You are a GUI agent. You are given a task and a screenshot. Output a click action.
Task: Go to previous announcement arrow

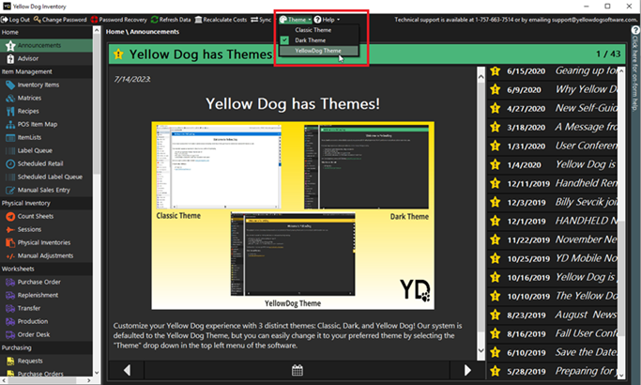pyautogui.click(x=127, y=370)
